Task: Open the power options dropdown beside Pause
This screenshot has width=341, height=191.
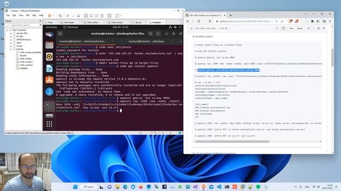Action: (x=53, y=15)
